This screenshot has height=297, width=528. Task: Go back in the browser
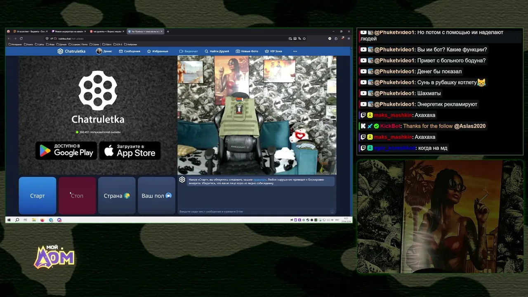pos(9,38)
